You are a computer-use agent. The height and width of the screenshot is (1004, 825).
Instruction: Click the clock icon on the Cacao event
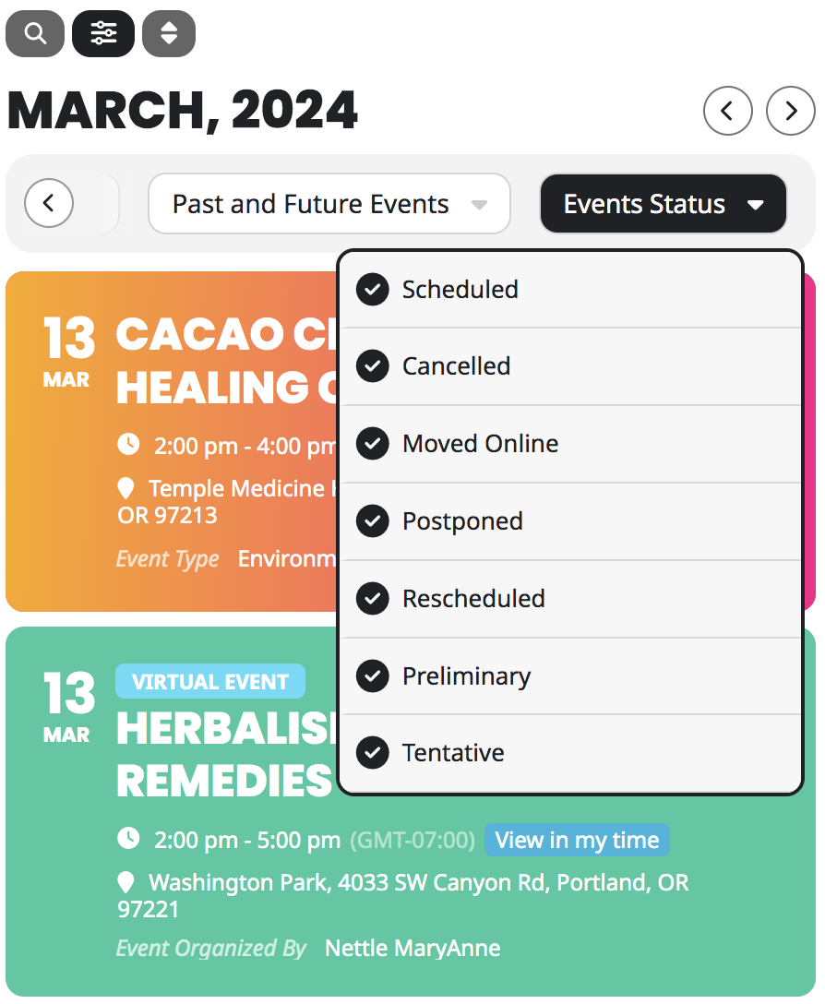tap(127, 444)
